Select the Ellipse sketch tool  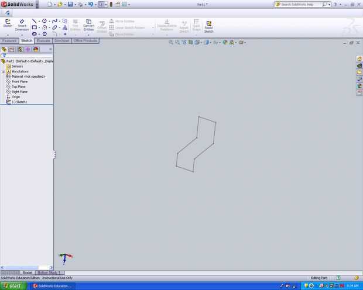(x=54, y=27)
